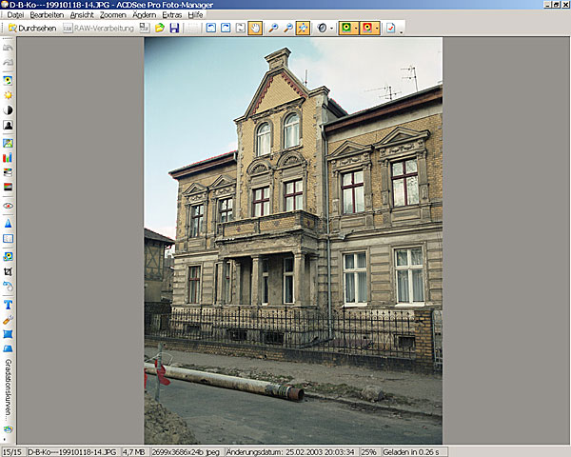
Task: Select the crop tool in sidebar
Action: coord(9,271)
